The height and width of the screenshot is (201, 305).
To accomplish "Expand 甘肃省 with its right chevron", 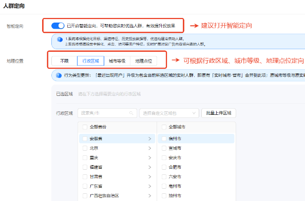I will pos(150,177).
